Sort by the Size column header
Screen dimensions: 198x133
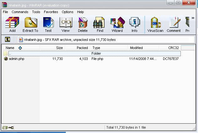[53, 48]
